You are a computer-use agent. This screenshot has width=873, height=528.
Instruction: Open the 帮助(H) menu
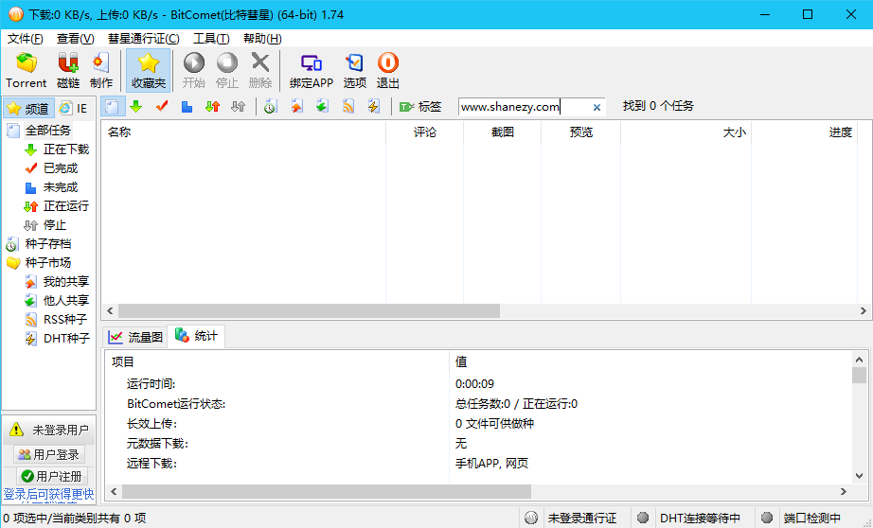262,39
